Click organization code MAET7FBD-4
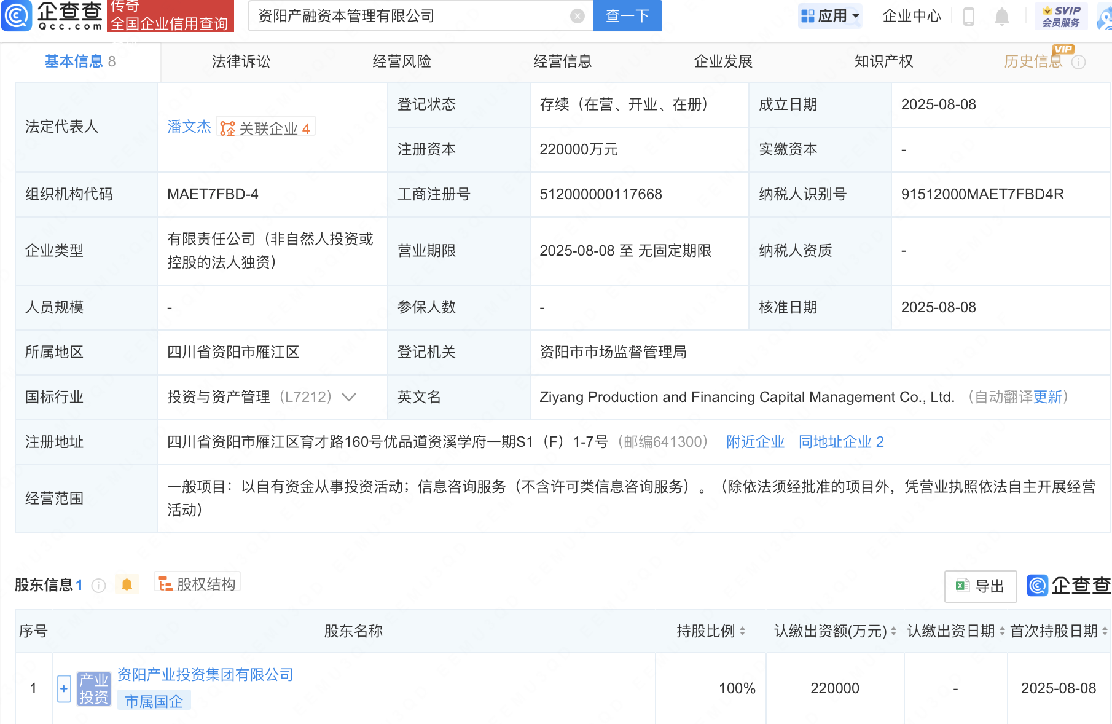The image size is (1112, 724). (x=213, y=194)
